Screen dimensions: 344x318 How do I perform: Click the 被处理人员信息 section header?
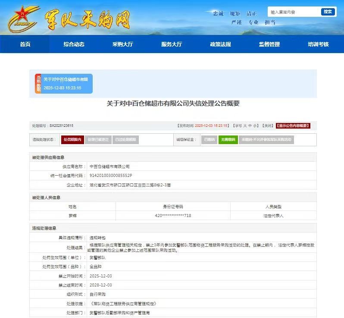(46, 198)
